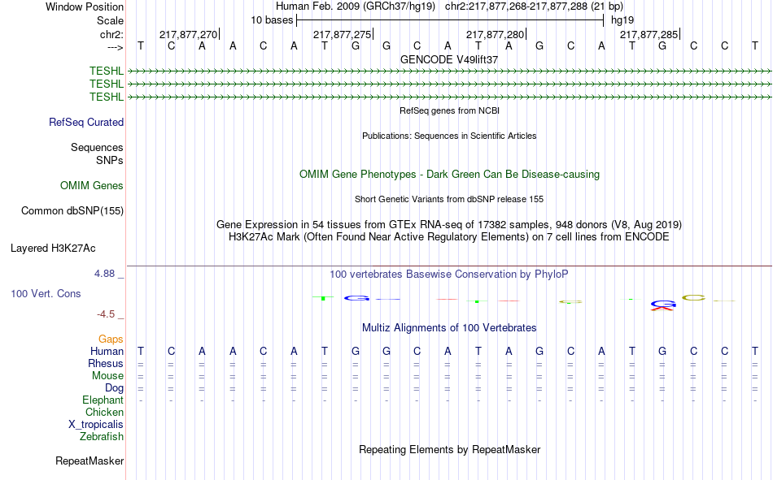Click the hg19 label beside the scale bar
Viewport: 773px width, 480px height.
(622, 20)
